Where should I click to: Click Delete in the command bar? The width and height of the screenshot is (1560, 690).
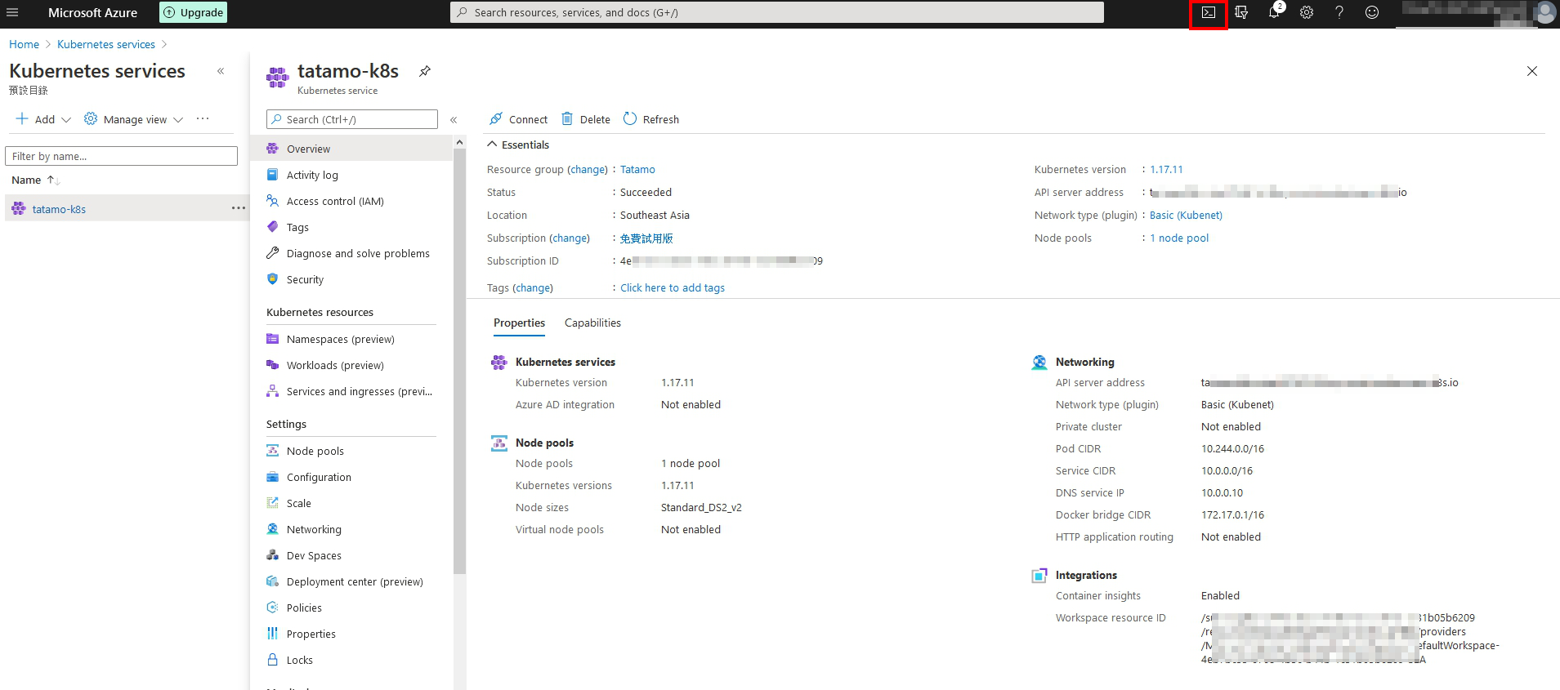[586, 119]
